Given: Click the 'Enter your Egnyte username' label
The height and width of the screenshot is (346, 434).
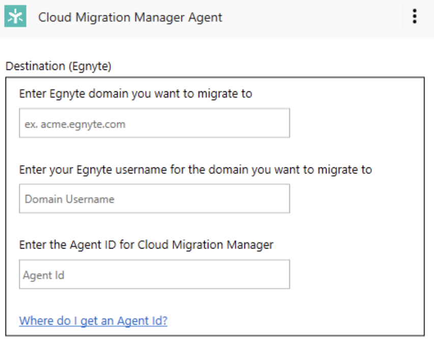Looking at the screenshot, I should 195,169.
